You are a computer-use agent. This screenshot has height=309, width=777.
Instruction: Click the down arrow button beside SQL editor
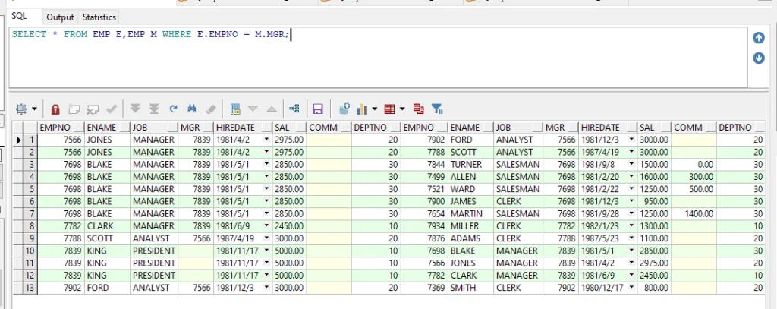[758, 58]
